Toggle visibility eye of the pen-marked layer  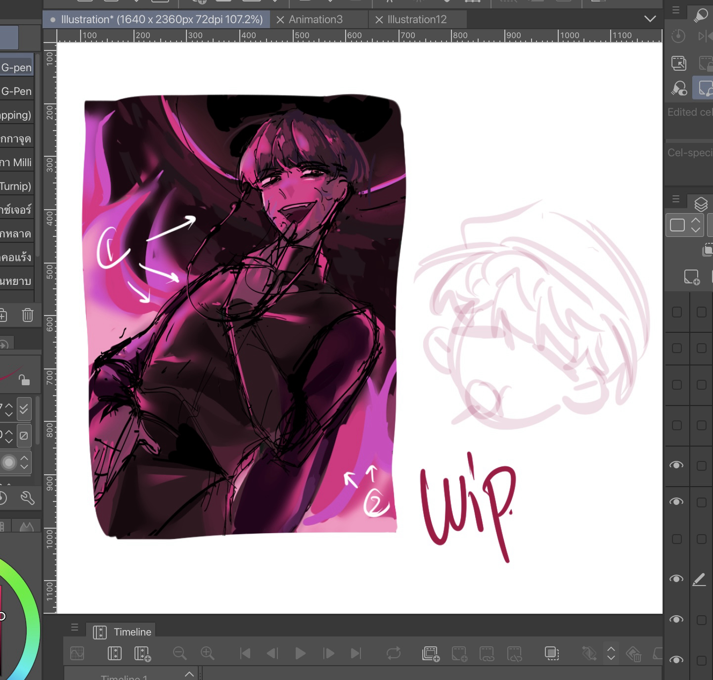(676, 579)
